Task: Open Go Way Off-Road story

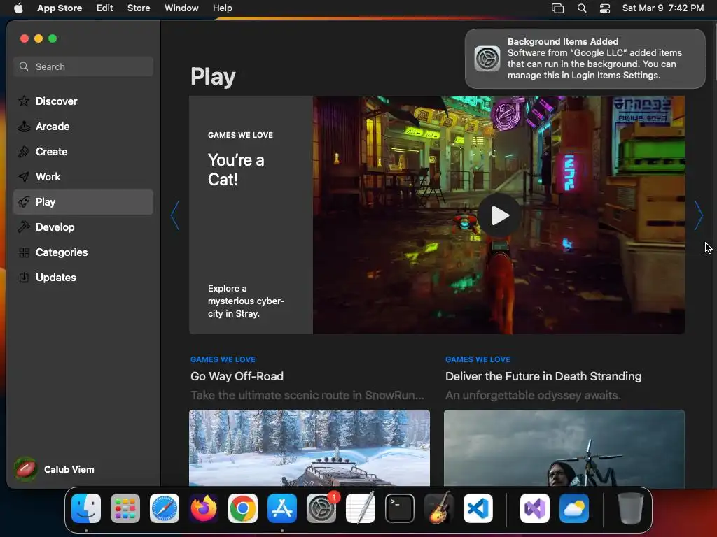Action: click(x=237, y=376)
